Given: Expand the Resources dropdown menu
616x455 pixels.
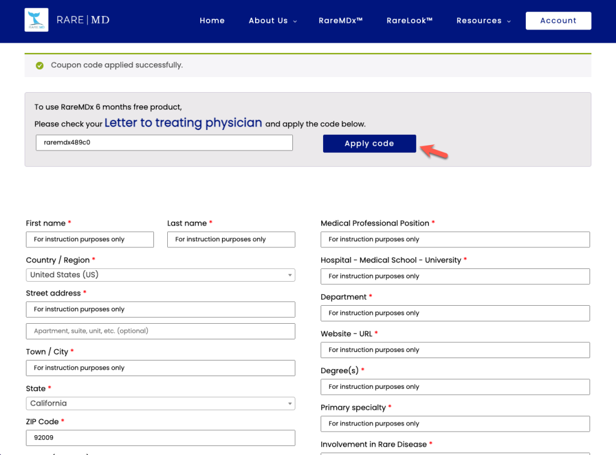Looking at the screenshot, I should [483, 20].
